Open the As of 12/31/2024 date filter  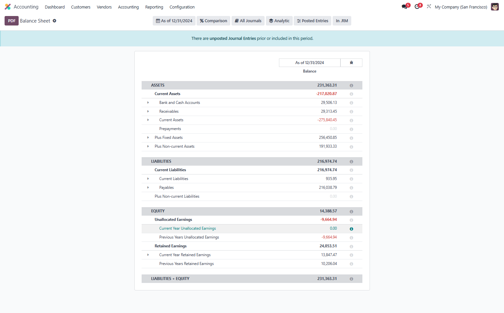(x=174, y=21)
